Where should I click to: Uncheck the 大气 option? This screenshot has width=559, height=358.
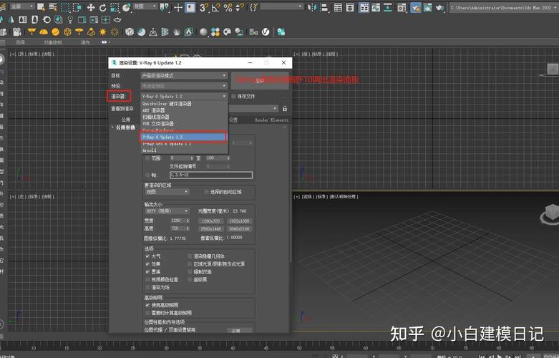147,256
